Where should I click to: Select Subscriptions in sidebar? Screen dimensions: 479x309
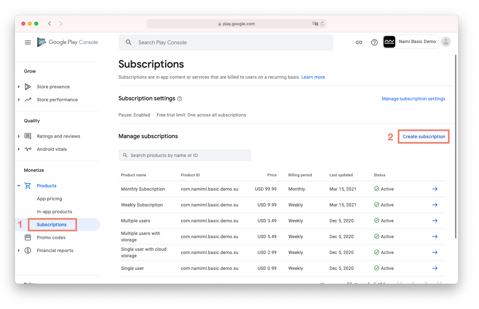coord(52,225)
